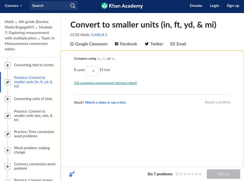Screen dimensions: 244x181
Task: Click the Login menu item
Action: tap(214, 6)
